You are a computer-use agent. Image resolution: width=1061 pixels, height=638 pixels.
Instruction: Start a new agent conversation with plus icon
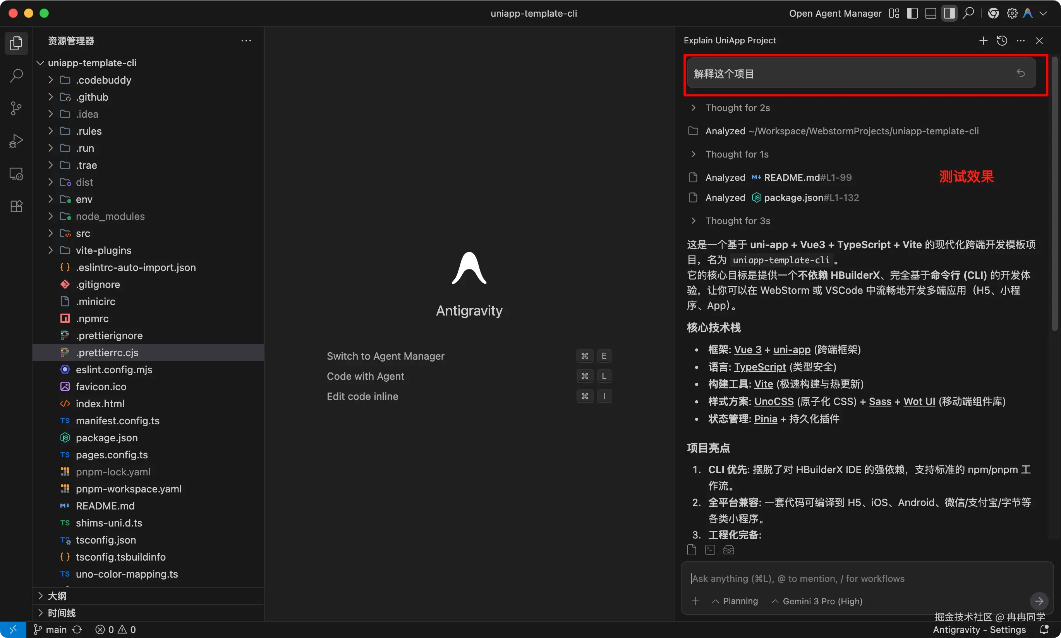pyautogui.click(x=983, y=40)
